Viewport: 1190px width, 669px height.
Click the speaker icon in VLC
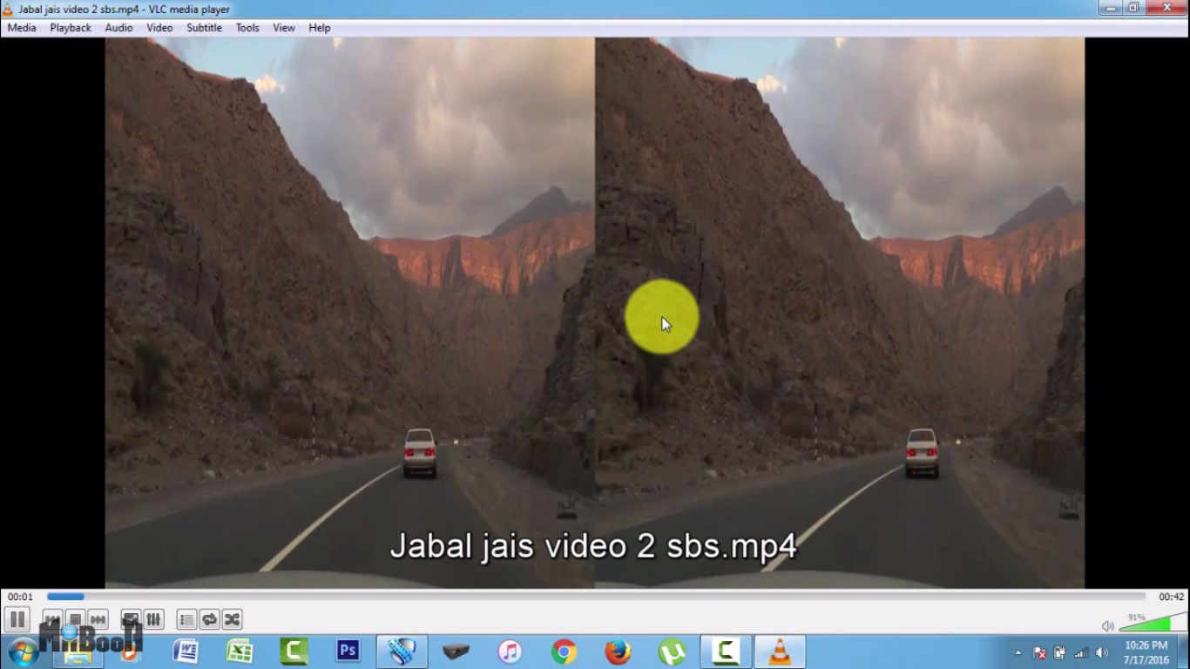pyautogui.click(x=1106, y=625)
